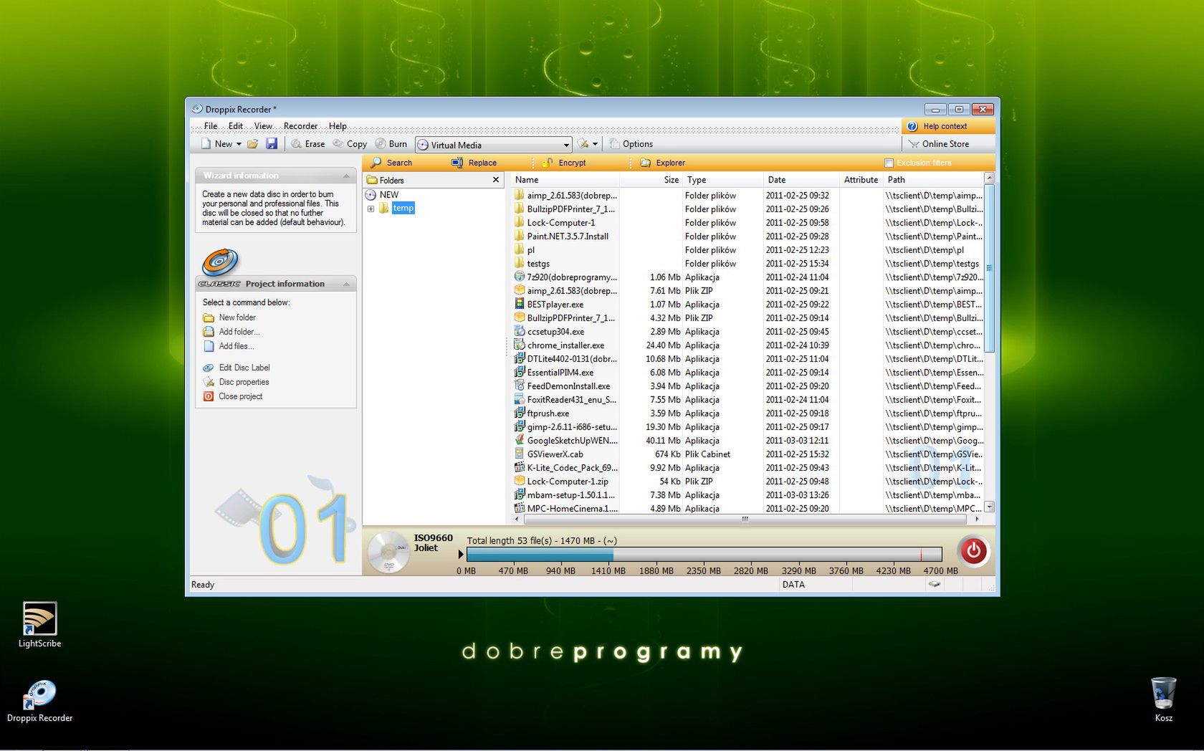Click the Close project command

(233, 396)
